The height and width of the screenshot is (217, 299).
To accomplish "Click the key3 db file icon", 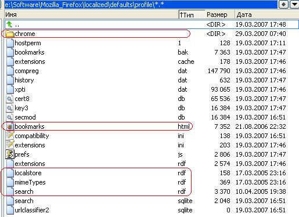I will point(10,108).
